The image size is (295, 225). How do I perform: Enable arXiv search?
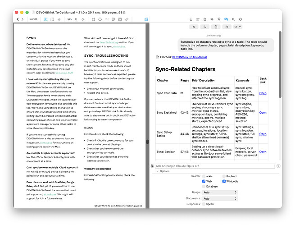tap(204, 176)
